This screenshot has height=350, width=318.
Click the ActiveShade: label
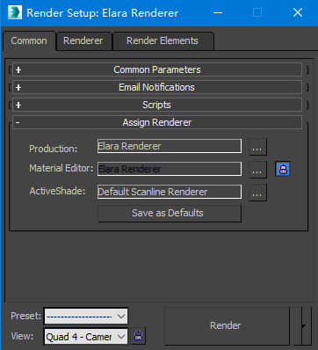pos(57,191)
